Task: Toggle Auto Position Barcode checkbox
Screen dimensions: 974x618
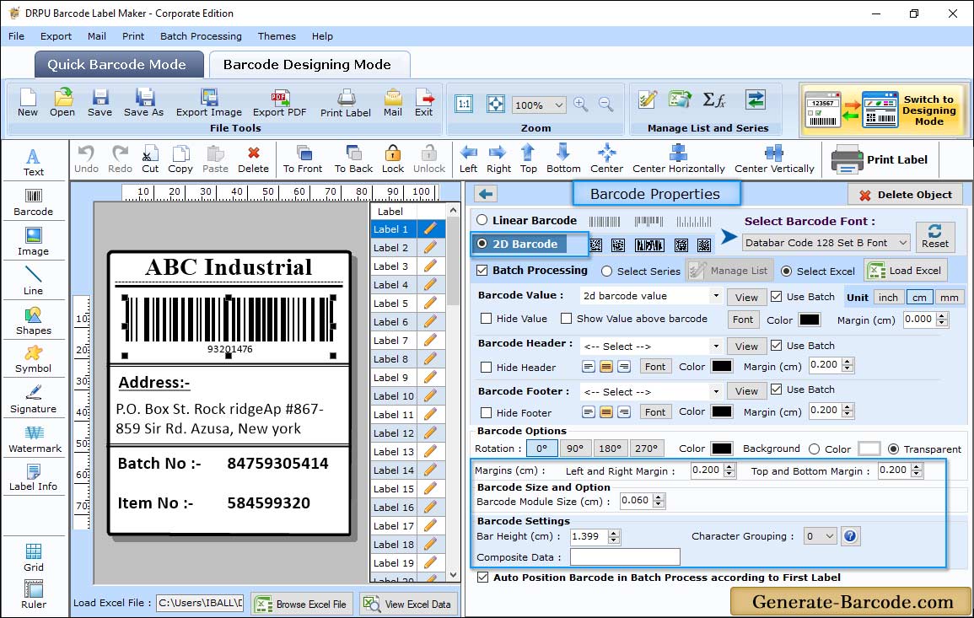Action: [482, 578]
